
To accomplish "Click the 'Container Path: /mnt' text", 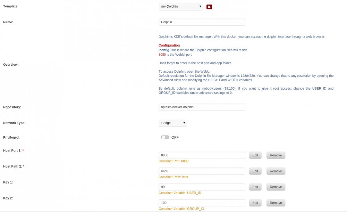I will (x=173, y=177).
